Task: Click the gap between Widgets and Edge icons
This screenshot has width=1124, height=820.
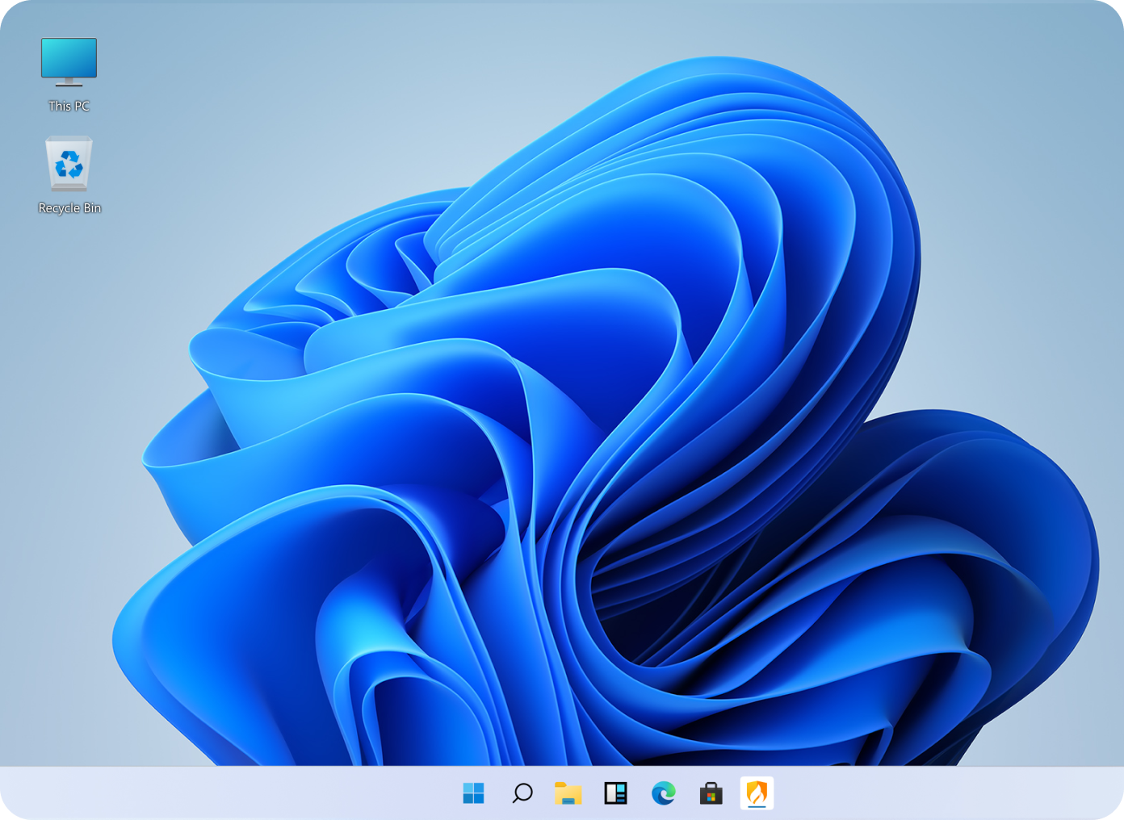Action: coord(640,793)
